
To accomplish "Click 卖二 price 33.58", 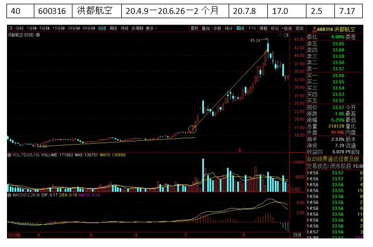I will [x=338, y=63].
